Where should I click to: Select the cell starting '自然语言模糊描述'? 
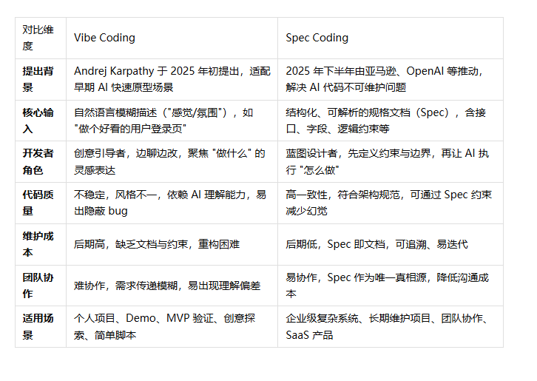(172, 121)
